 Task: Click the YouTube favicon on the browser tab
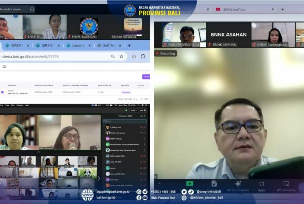point(218,9)
